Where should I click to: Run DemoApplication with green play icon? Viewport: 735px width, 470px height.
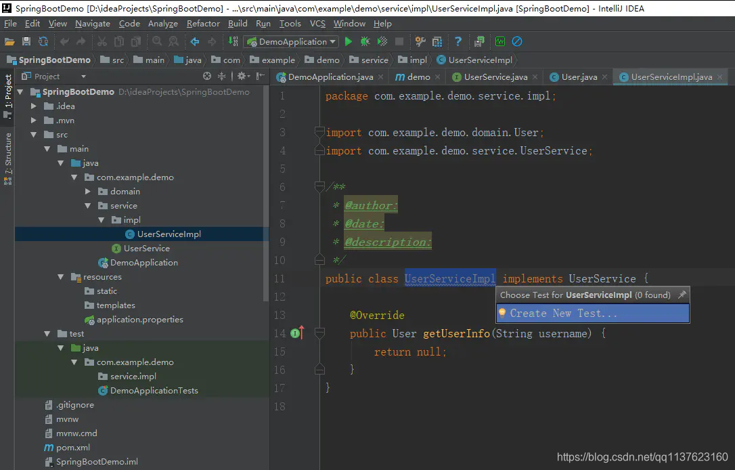click(349, 42)
